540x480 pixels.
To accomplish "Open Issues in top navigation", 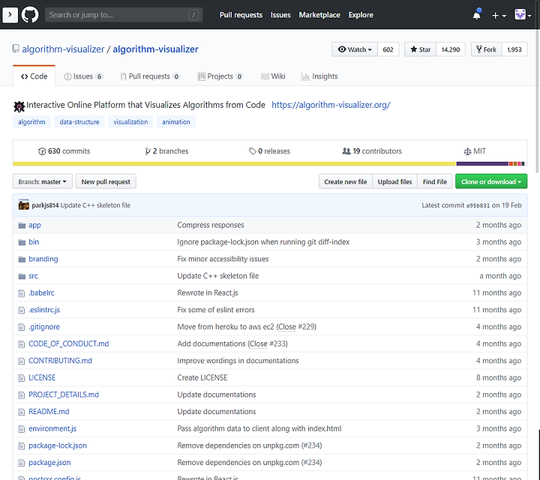I will click(x=280, y=15).
